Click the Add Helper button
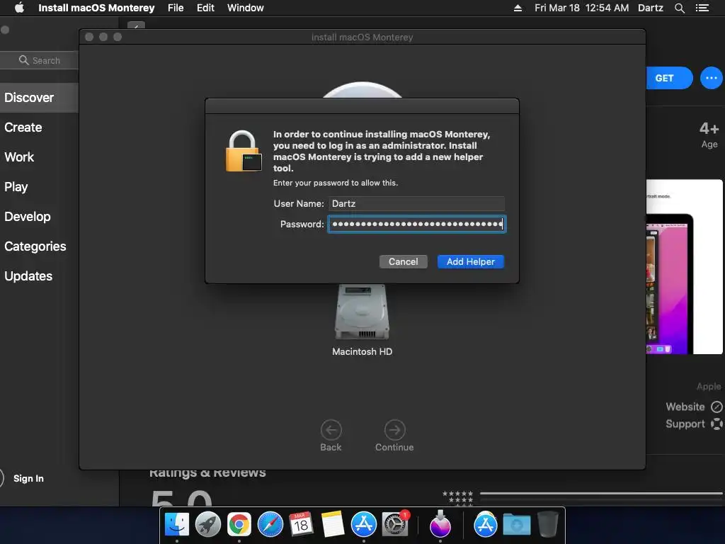This screenshot has height=544, width=725. 471,262
